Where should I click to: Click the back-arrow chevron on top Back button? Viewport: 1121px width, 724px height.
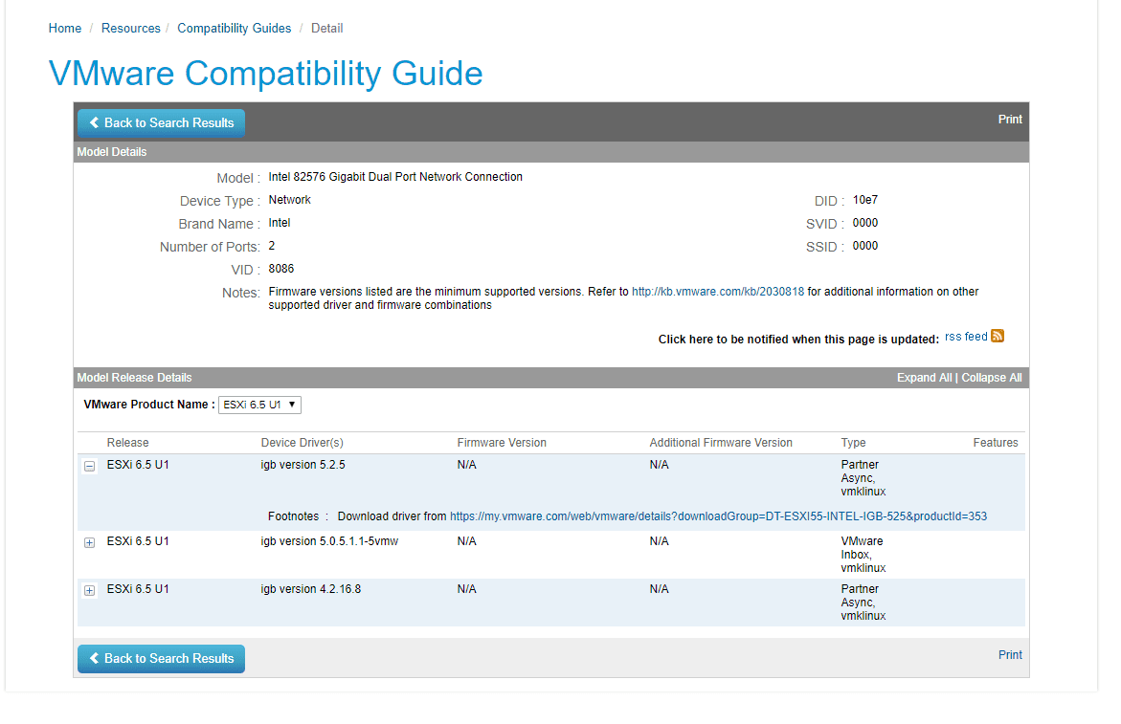pos(93,122)
